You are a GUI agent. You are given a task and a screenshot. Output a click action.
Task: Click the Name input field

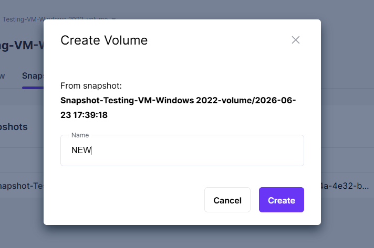click(182, 150)
